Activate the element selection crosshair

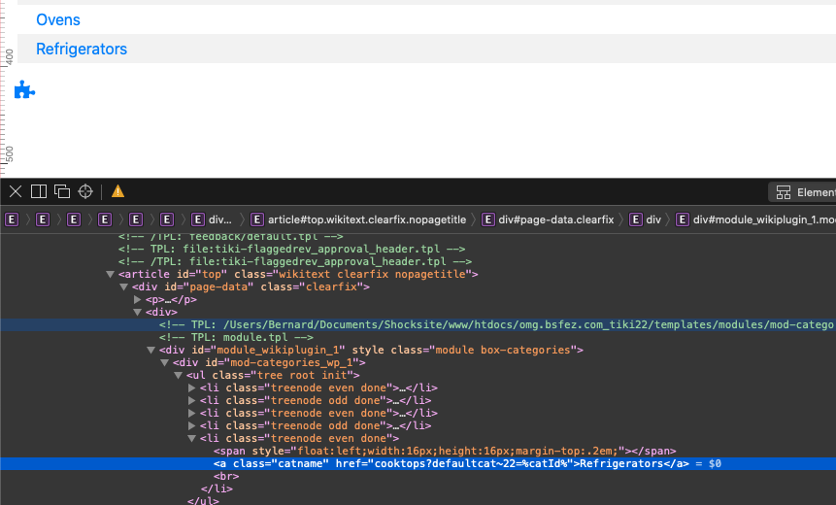click(x=85, y=191)
